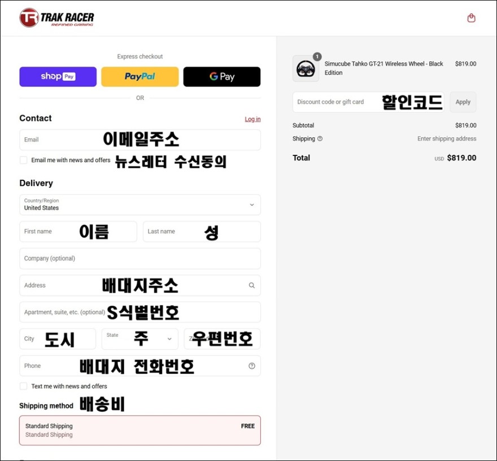
Task: Click the Express checkout heading
Action: click(140, 56)
